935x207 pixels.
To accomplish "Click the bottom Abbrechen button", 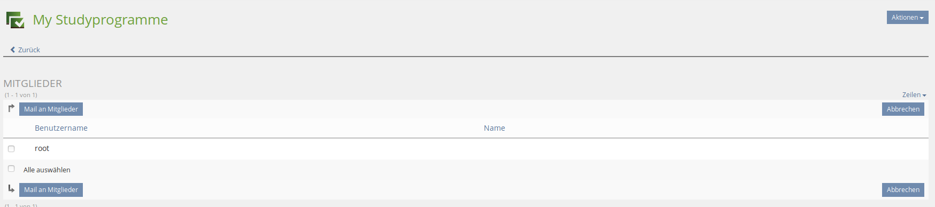I will click(903, 189).
